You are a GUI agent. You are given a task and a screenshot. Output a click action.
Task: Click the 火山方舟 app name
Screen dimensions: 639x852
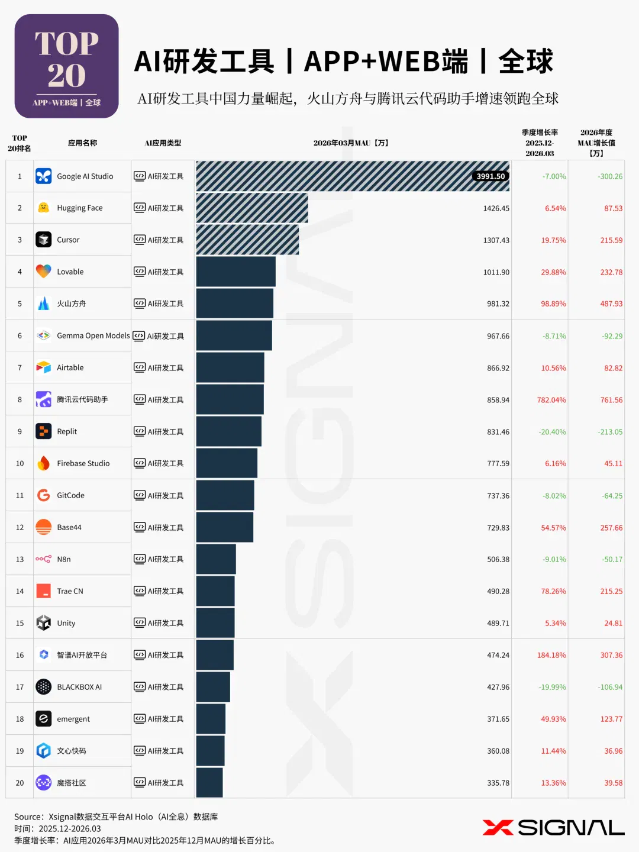click(72, 304)
